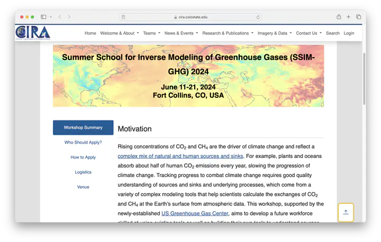Open a new tab with the plus icon

point(348,17)
